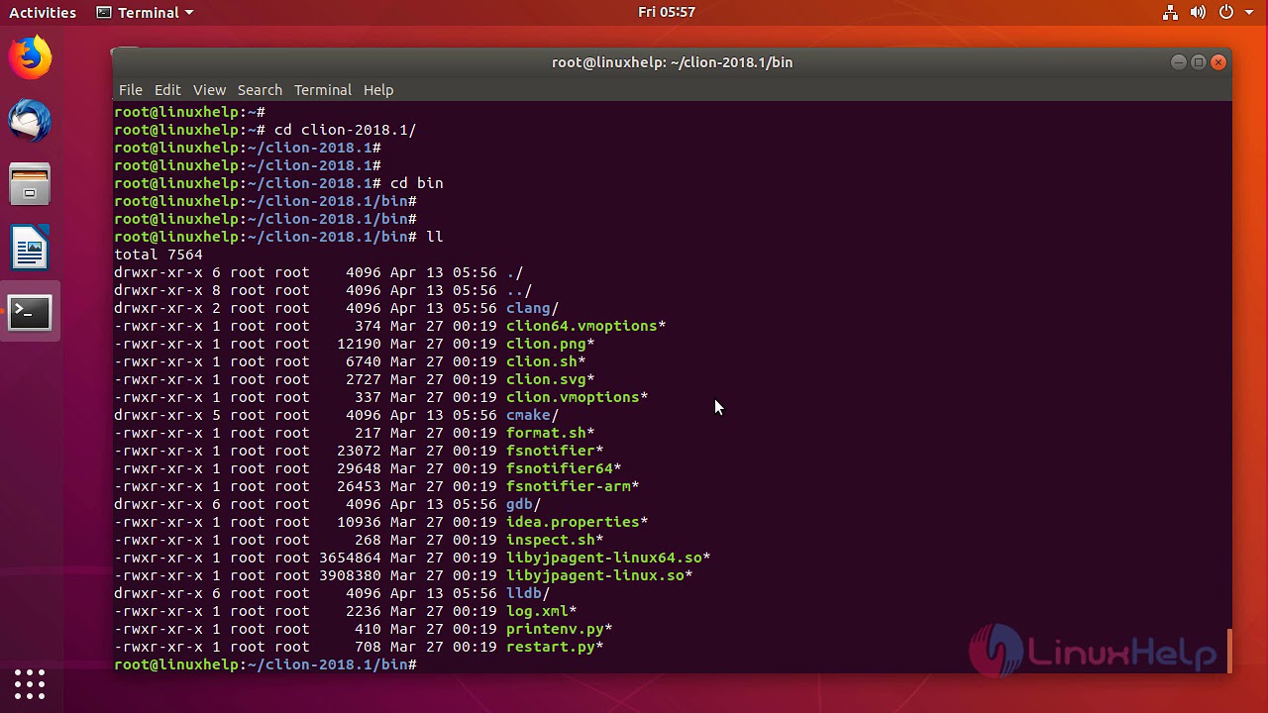This screenshot has height=713, width=1268.
Task: Maximize the terminal window
Action: pyautogui.click(x=1199, y=62)
